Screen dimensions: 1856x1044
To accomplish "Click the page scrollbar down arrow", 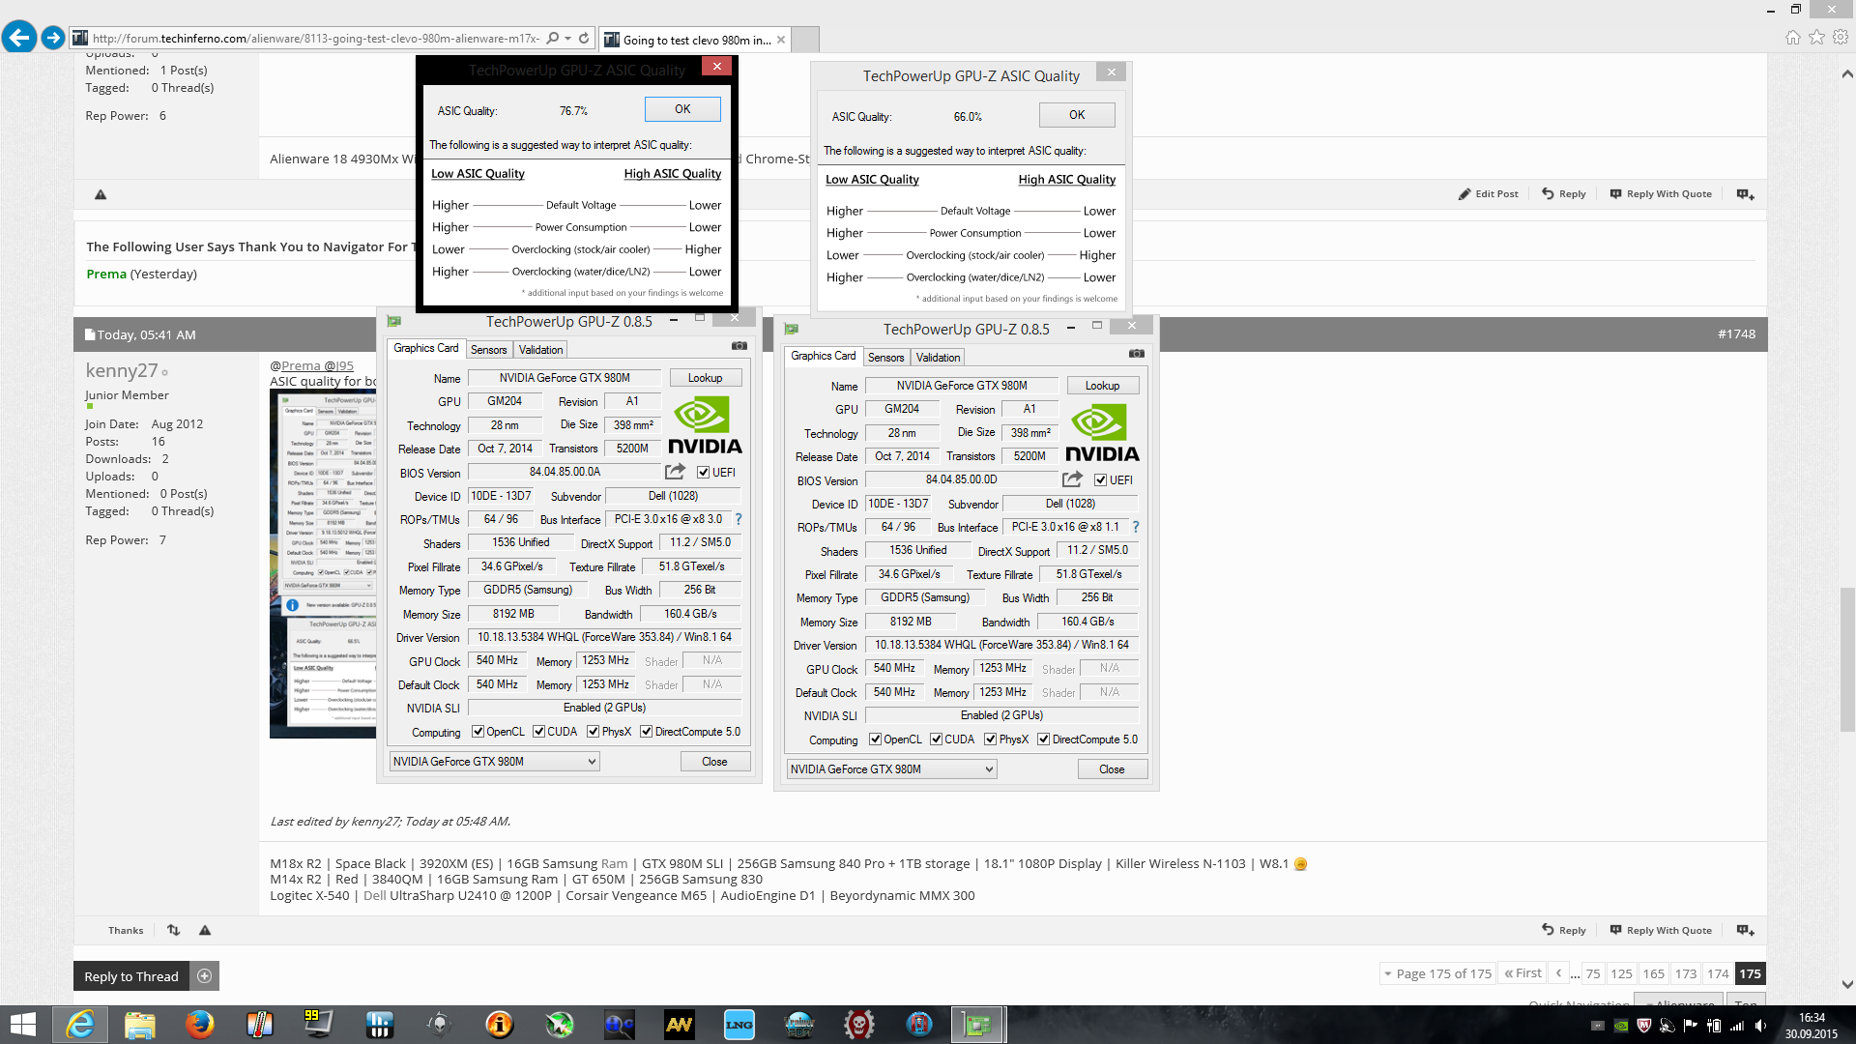I will (x=1847, y=985).
